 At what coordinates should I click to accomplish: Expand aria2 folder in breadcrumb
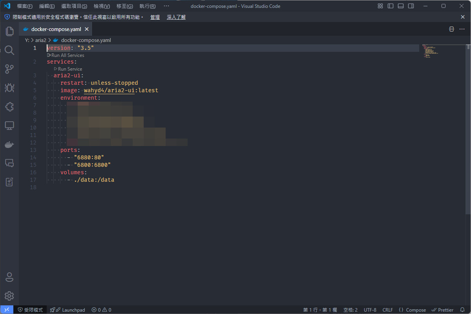point(41,40)
